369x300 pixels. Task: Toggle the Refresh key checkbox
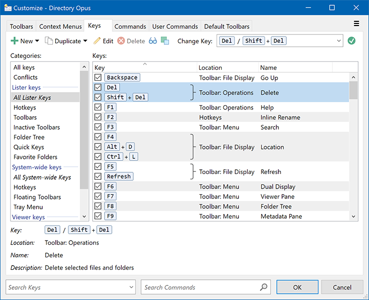pyautogui.click(x=98, y=177)
